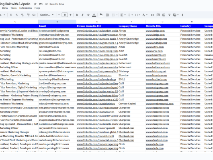Open the borders tool
The height and width of the screenshot is (160, 213).
tap(107, 15)
